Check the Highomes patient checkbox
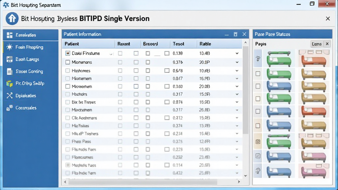The image size is (338, 190). [68, 71]
